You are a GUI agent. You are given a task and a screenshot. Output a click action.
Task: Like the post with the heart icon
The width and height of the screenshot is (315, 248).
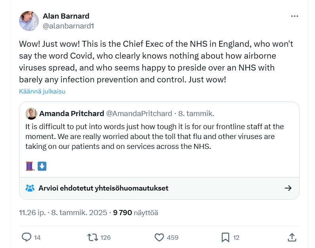tap(159, 237)
